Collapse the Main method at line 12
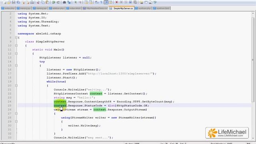The height and width of the screenshot is (144, 256). pyautogui.click(x=16, y=54)
